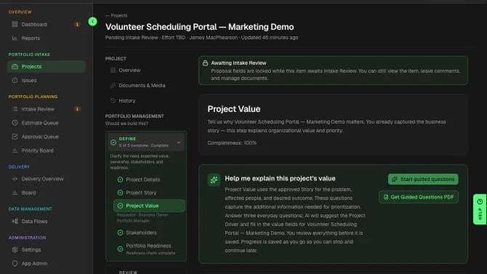The image size is (487, 274).
Task: Click the Help tab question-mark icon
Action: click(x=480, y=201)
